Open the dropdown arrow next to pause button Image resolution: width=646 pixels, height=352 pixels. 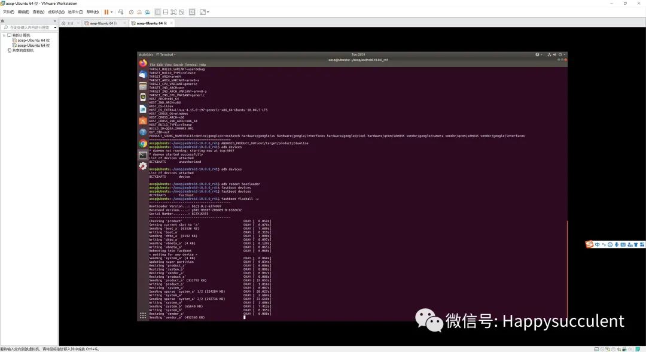[112, 12]
